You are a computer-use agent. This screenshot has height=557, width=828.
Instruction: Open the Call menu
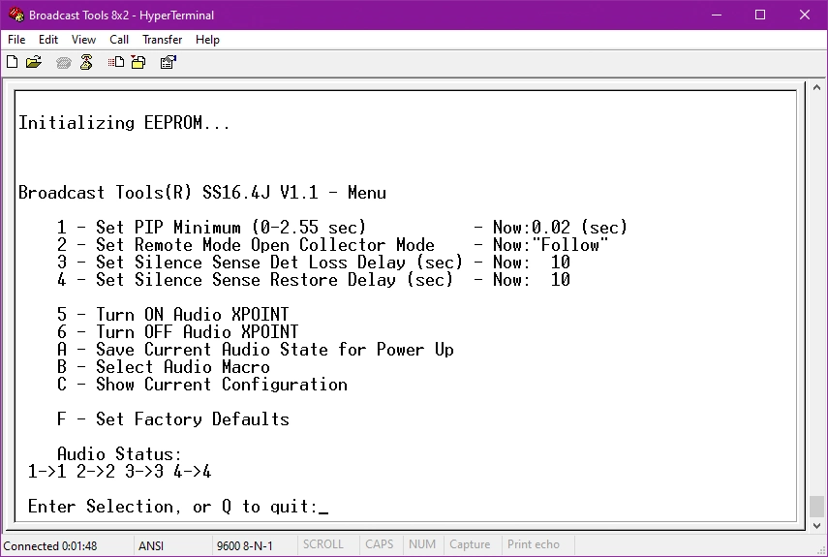pos(119,40)
